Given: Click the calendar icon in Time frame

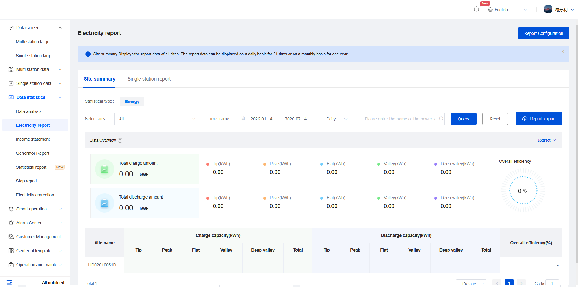Looking at the screenshot, I should (x=243, y=119).
